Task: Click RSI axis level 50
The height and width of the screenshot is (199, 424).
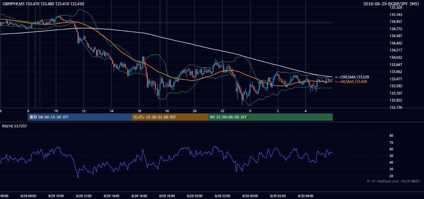Action: [391, 156]
